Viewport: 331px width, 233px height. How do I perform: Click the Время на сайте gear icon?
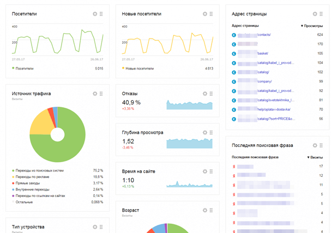tap(205, 171)
